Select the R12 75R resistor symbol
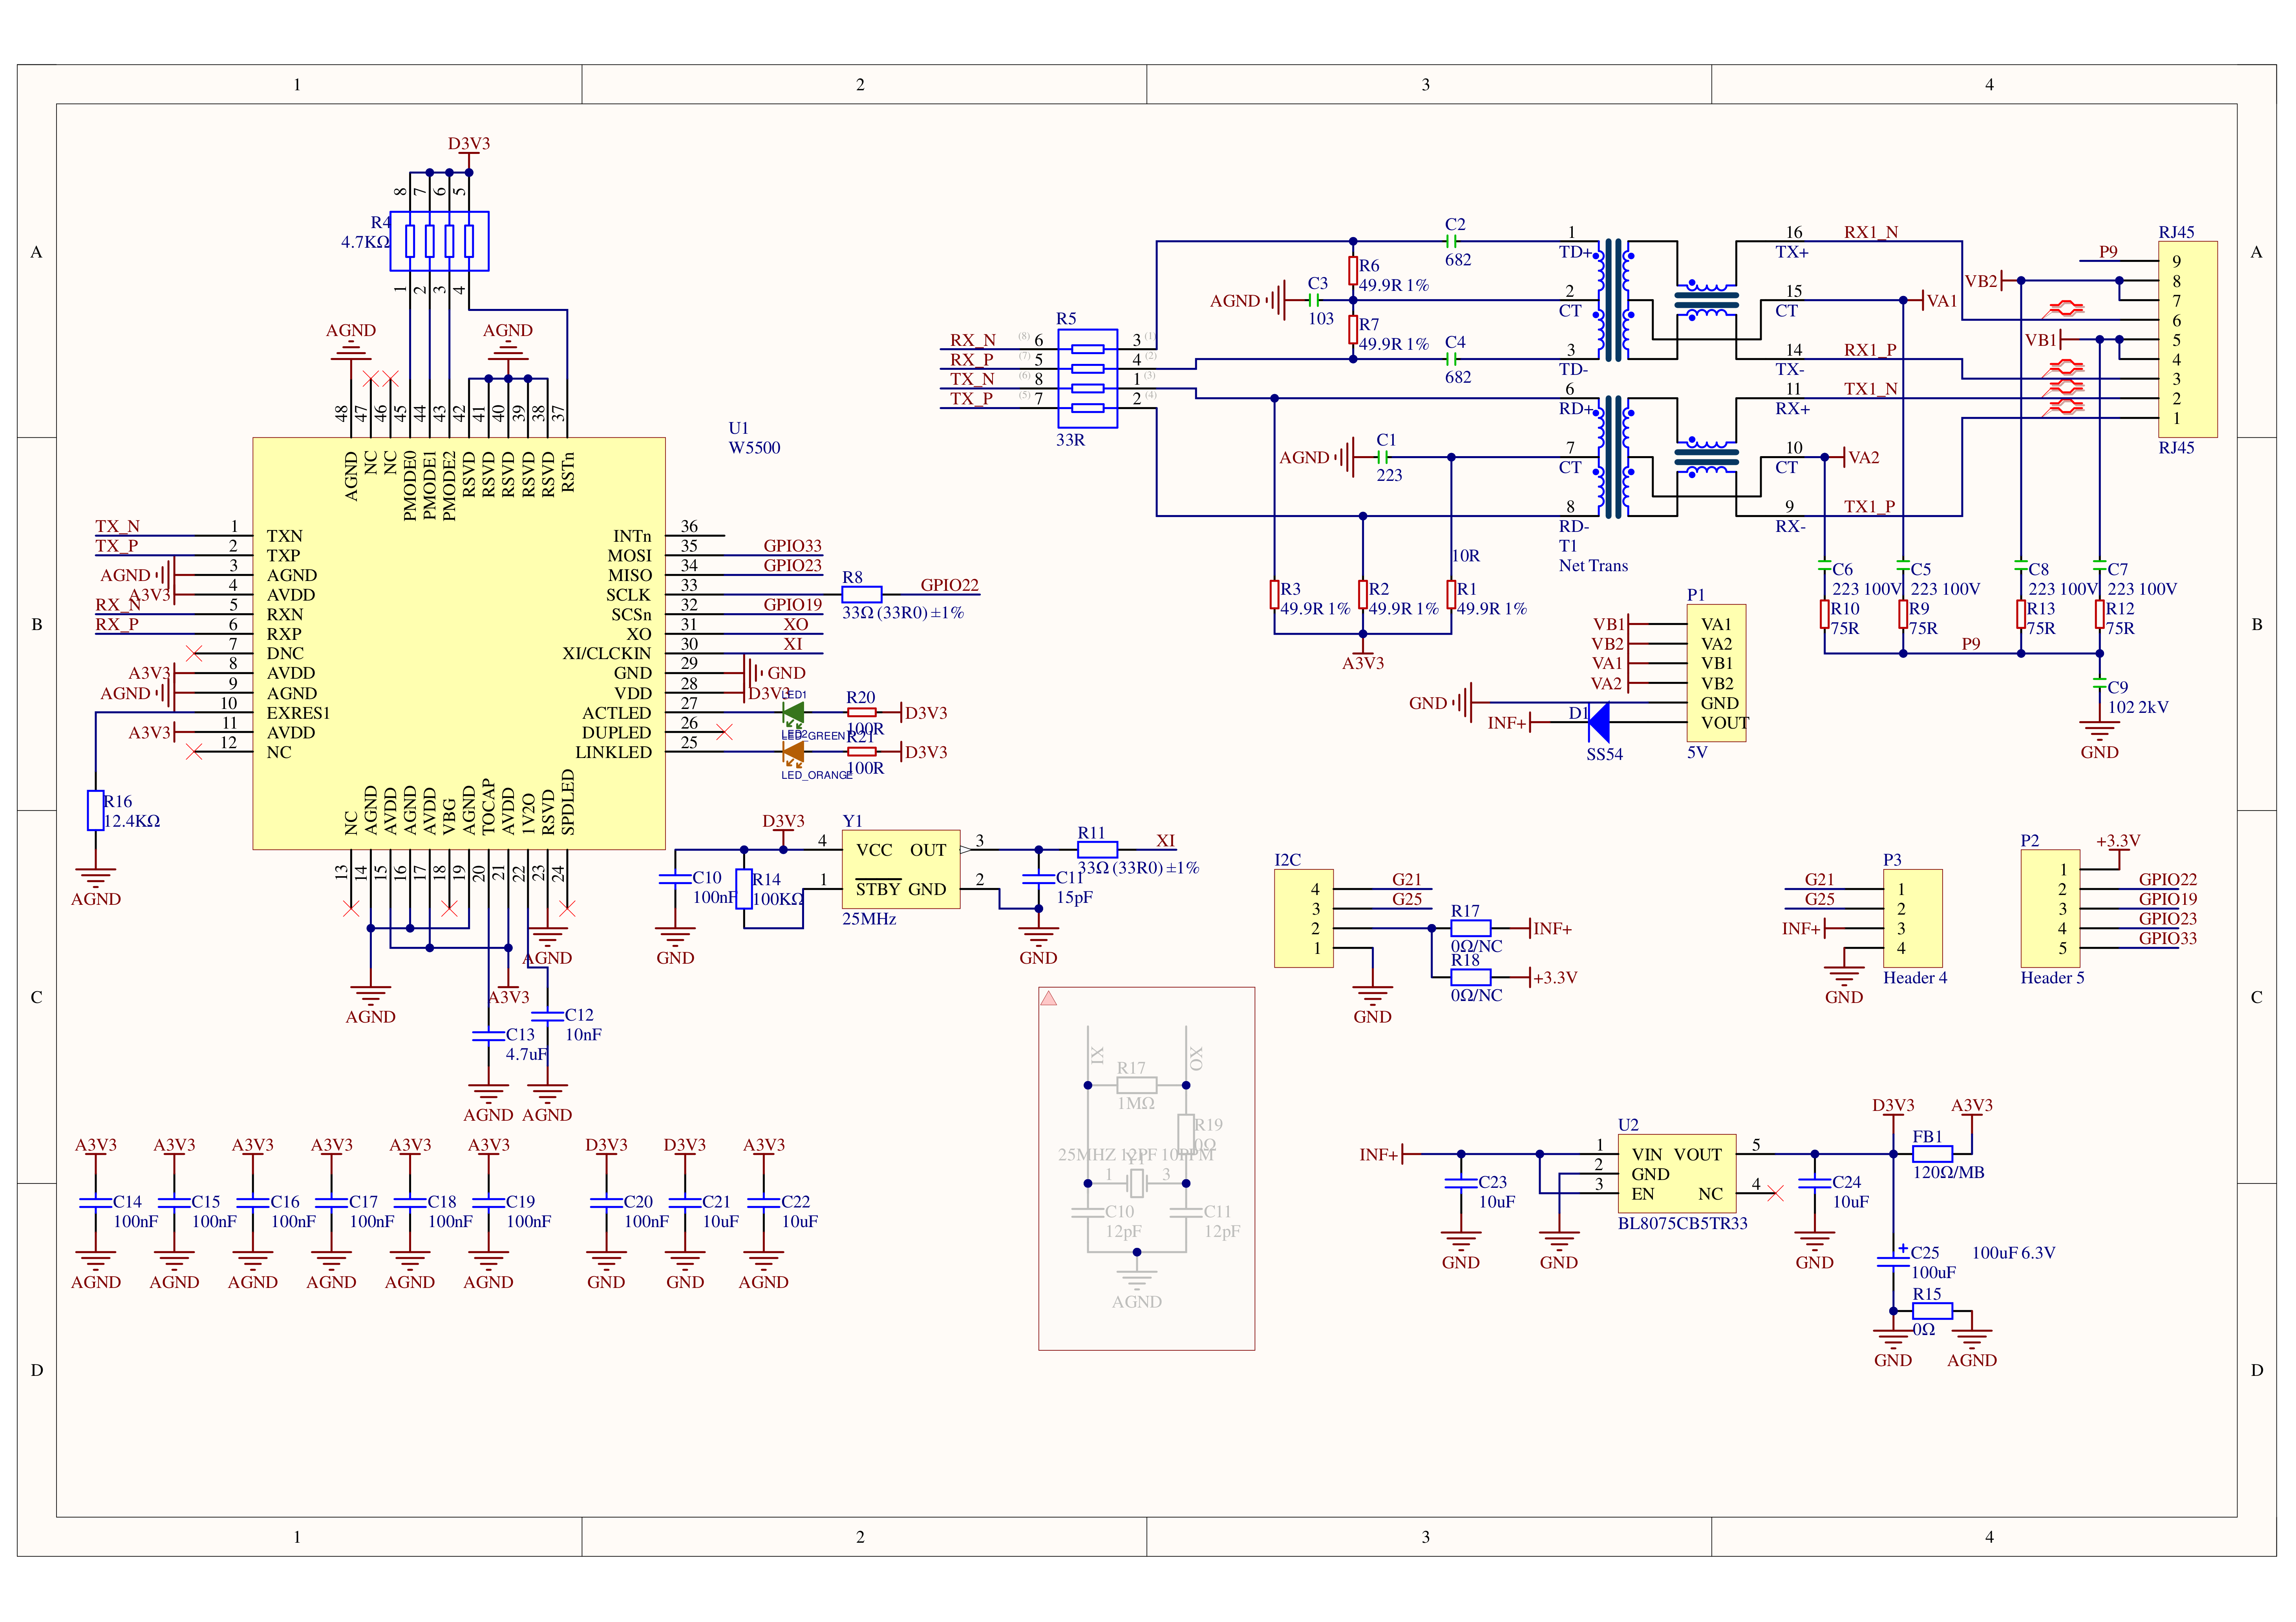Screen dimensions: 2296x1622 coord(2100,614)
